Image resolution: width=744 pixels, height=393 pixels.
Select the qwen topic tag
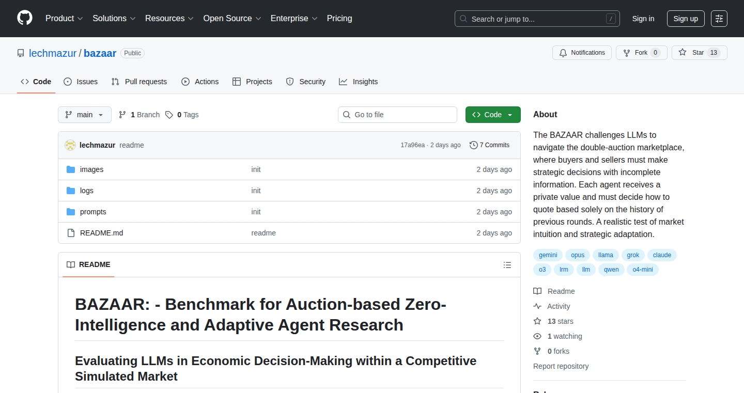(x=611, y=270)
